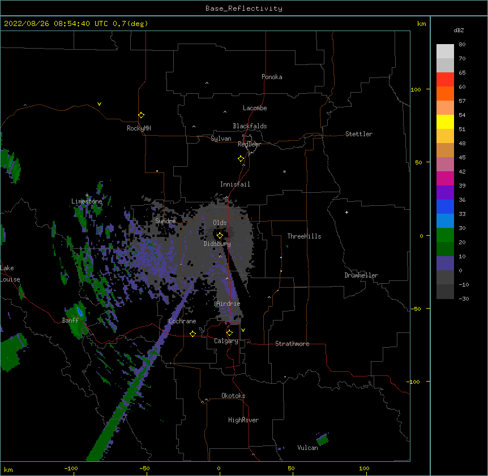
Task: Select the ThreeHills city label
Action: click(304, 236)
